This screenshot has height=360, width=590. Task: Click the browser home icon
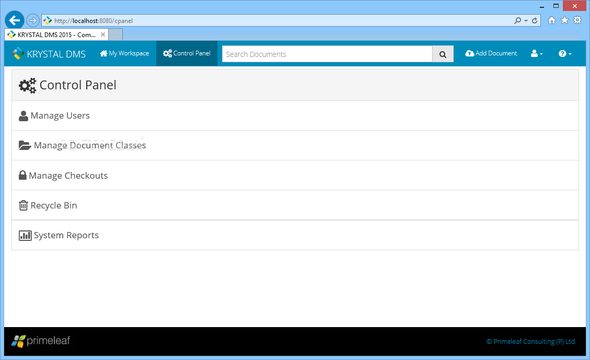(552, 20)
